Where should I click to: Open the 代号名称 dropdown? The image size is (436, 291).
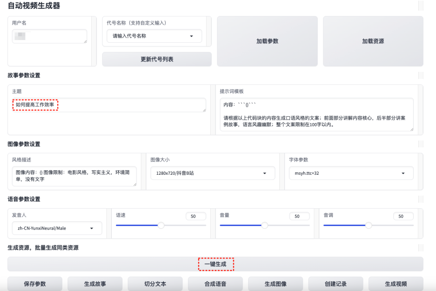pyautogui.click(x=154, y=36)
